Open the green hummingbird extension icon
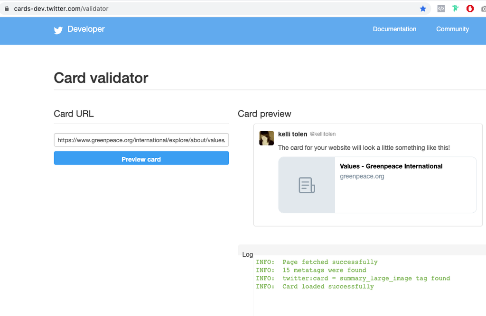The width and height of the screenshot is (486, 316). [455, 9]
